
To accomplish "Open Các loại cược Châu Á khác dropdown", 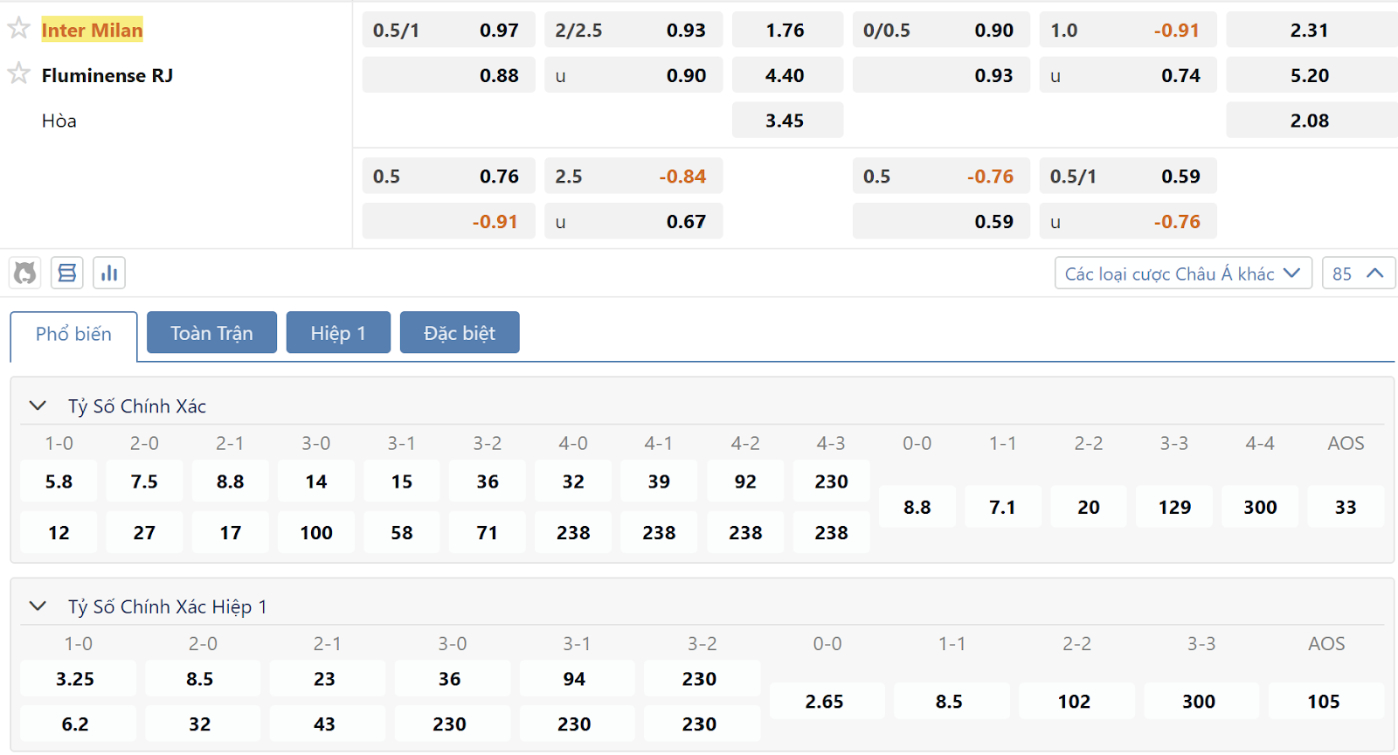I will [x=1183, y=274].
